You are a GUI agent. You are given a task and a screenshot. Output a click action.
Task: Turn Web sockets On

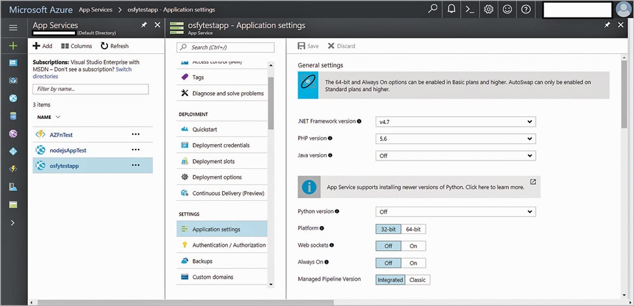click(x=413, y=246)
